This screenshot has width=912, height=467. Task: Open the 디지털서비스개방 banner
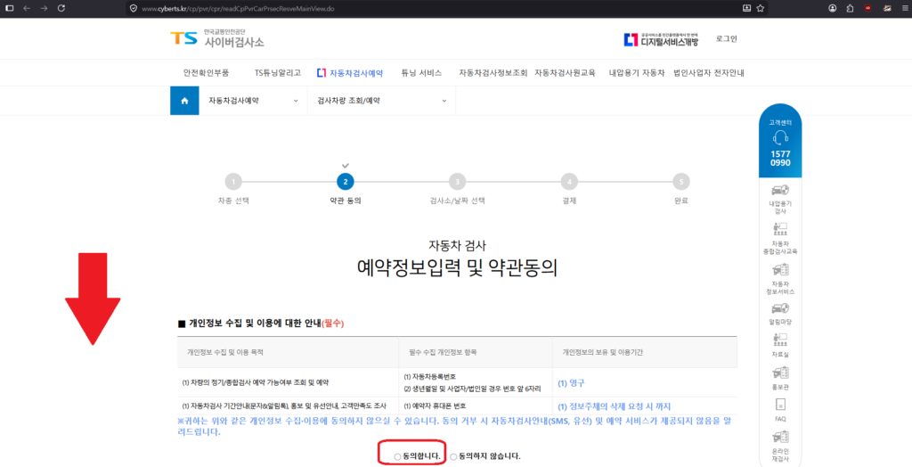click(x=661, y=39)
